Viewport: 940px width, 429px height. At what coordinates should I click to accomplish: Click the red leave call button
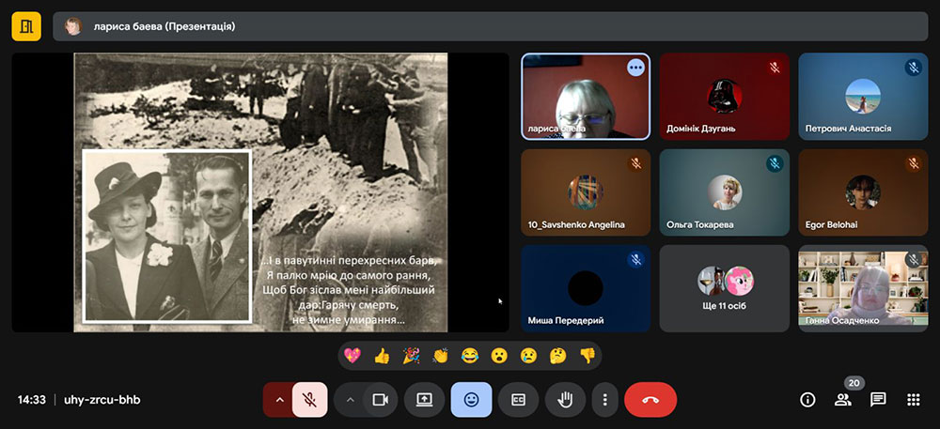650,399
